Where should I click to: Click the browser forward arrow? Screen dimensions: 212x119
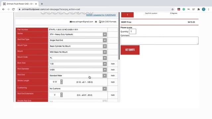[x=8, y=9]
